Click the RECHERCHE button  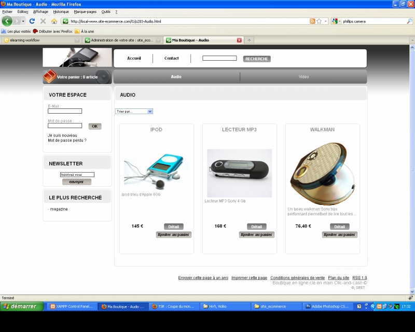(257, 59)
